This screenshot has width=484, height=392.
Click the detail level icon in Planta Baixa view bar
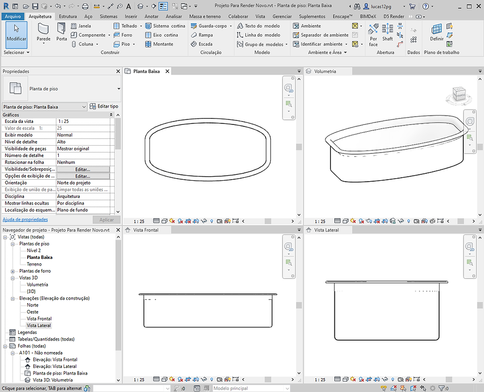(x=157, y=221)
